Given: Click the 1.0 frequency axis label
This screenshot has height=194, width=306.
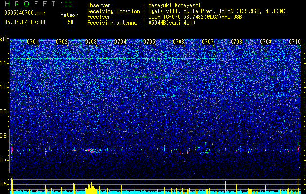Looking at the screenshot, I should tap(4, 87).
